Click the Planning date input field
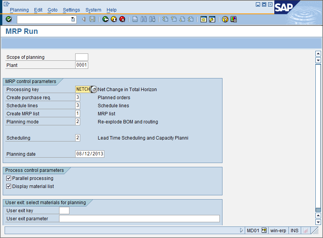The height and width of the screenshot is (238, 323). (90, 154)
